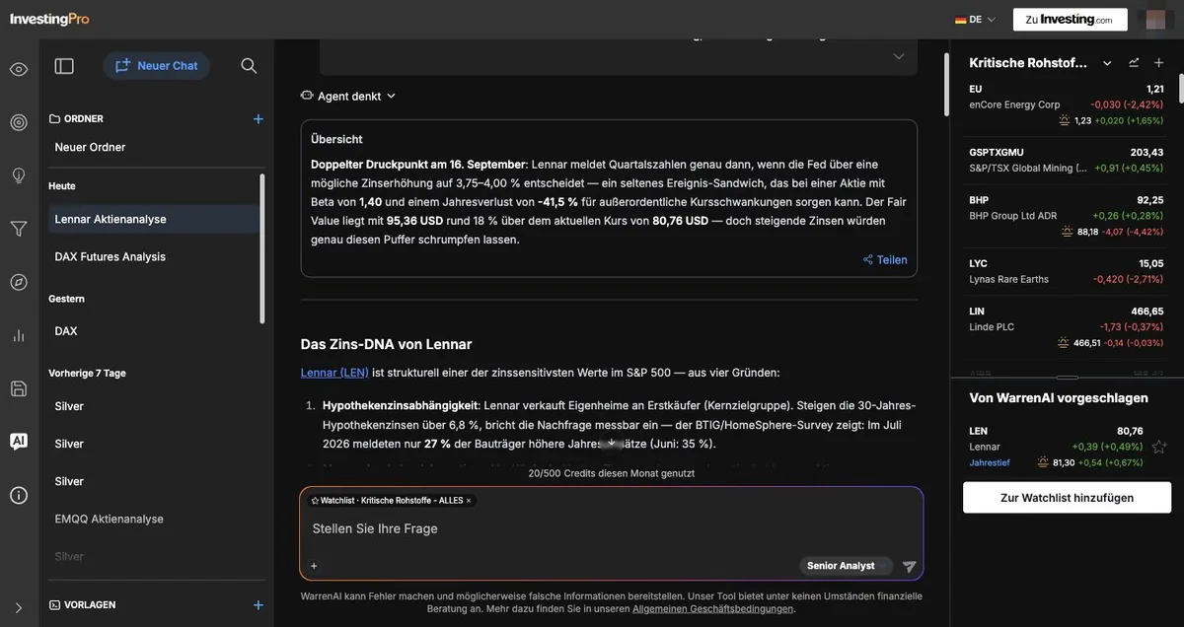Add Lennar with Zur Watchlist hinzufügen
Image resolution: width=1184 pixels, height=627 pixels.
click(x=1067, y=498)
